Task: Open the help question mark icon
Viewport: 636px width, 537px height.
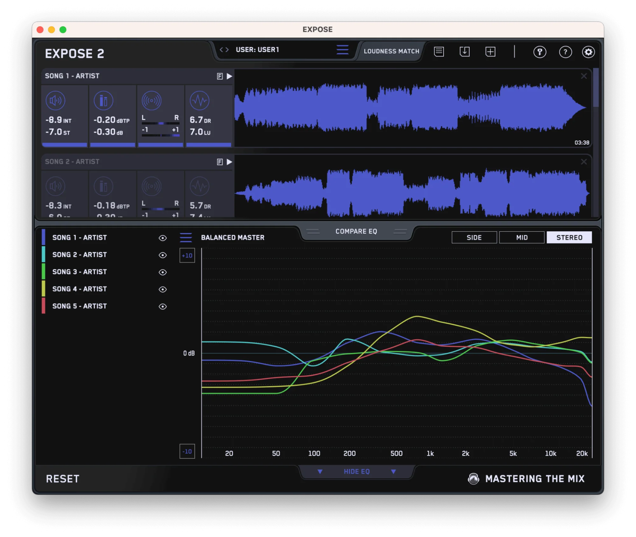Action: (565, 52)
